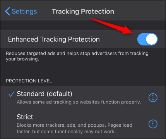
Task: Tap the blue back chevron arrow
Action: [7, 12]
